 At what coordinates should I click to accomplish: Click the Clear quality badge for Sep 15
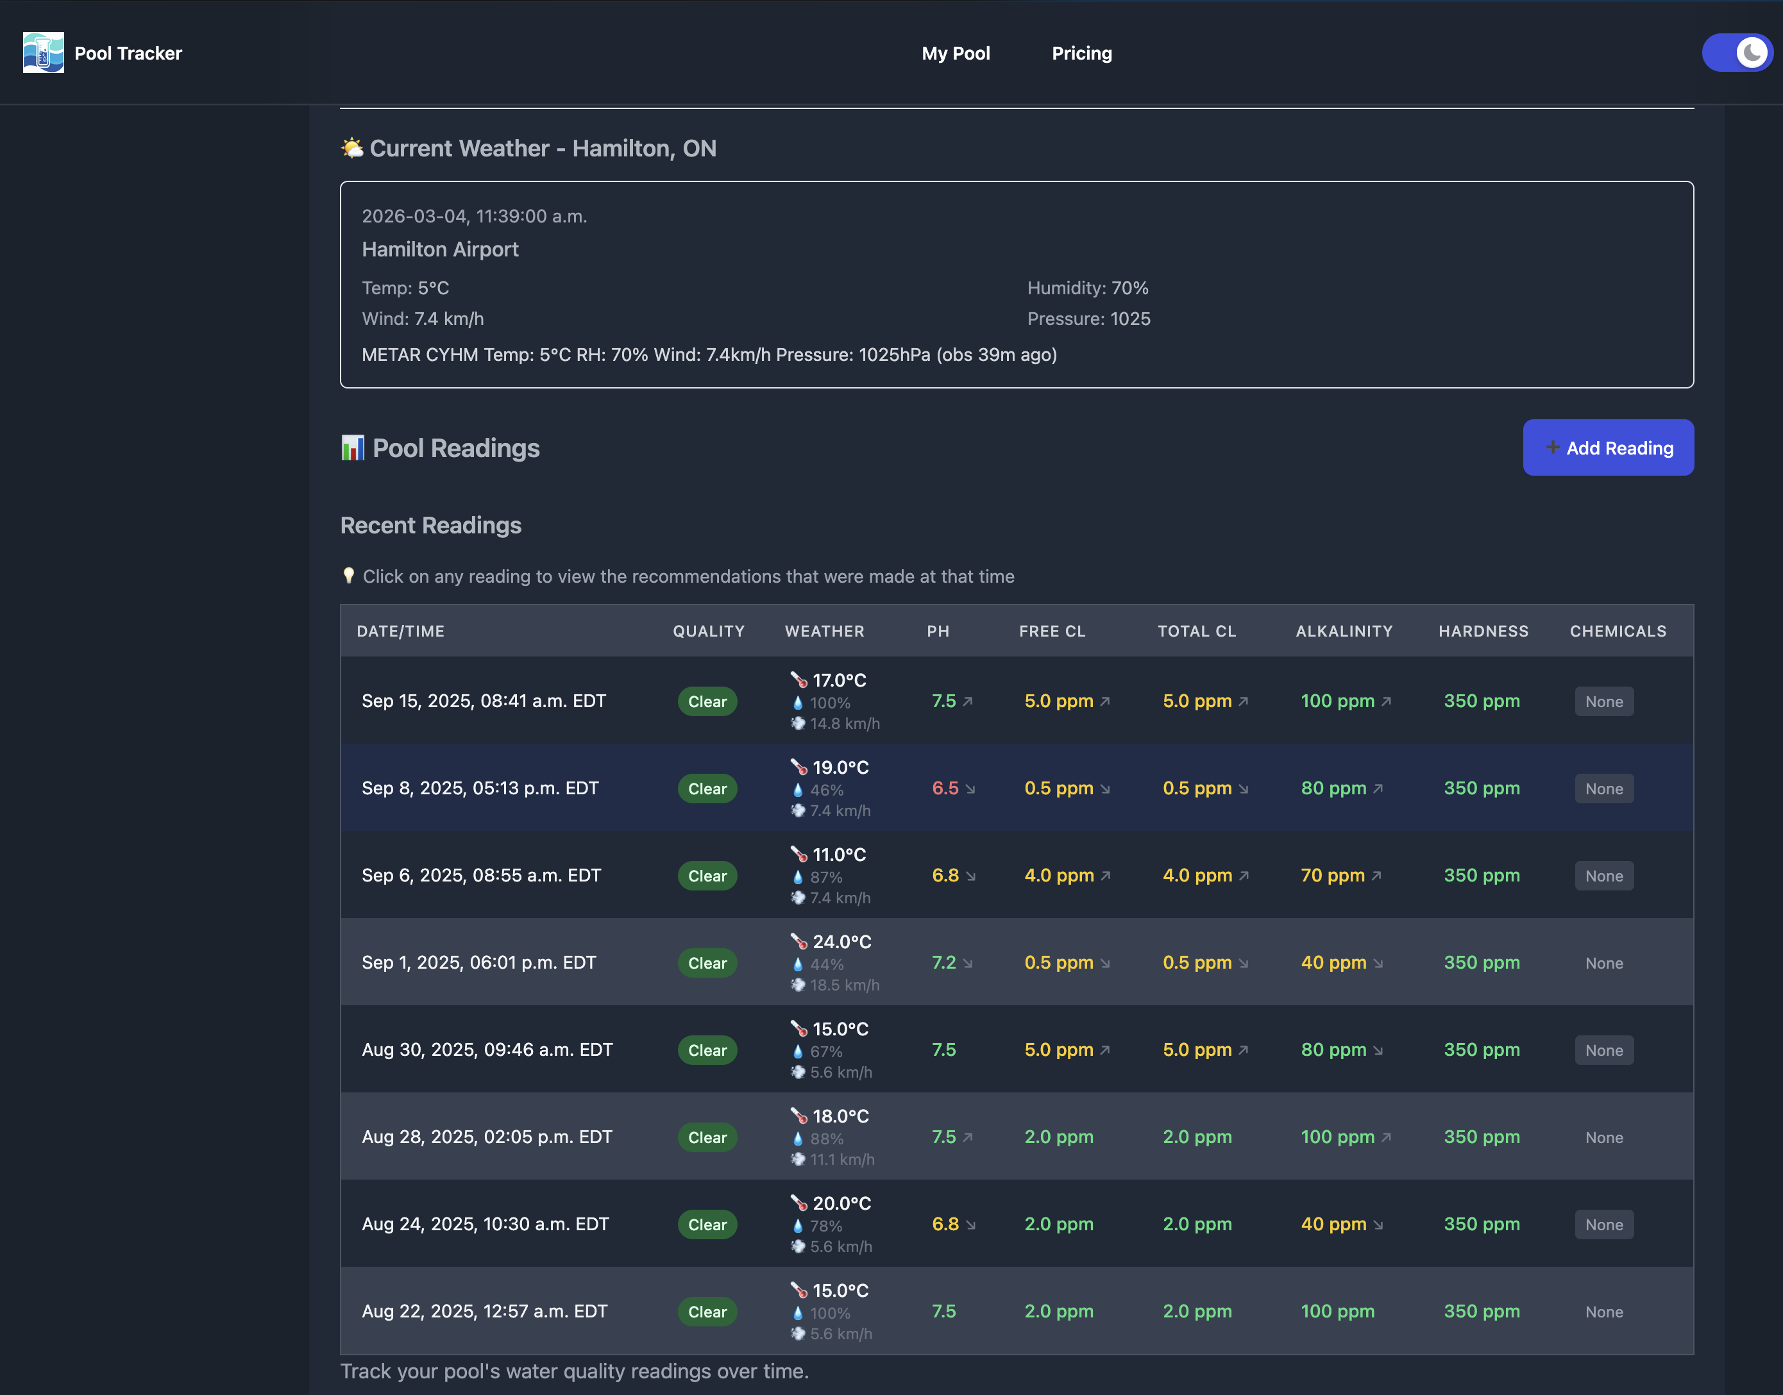[707, 701]
